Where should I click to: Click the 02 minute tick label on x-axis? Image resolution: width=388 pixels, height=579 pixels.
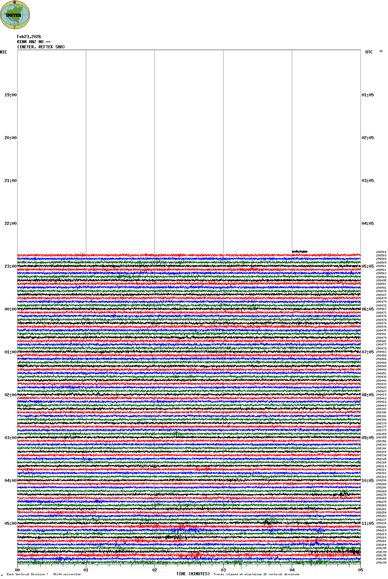(155, 570)
